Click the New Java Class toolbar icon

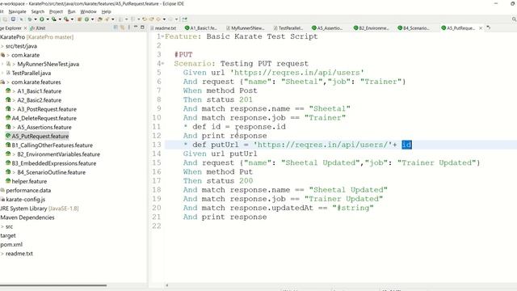click(86, 19)
